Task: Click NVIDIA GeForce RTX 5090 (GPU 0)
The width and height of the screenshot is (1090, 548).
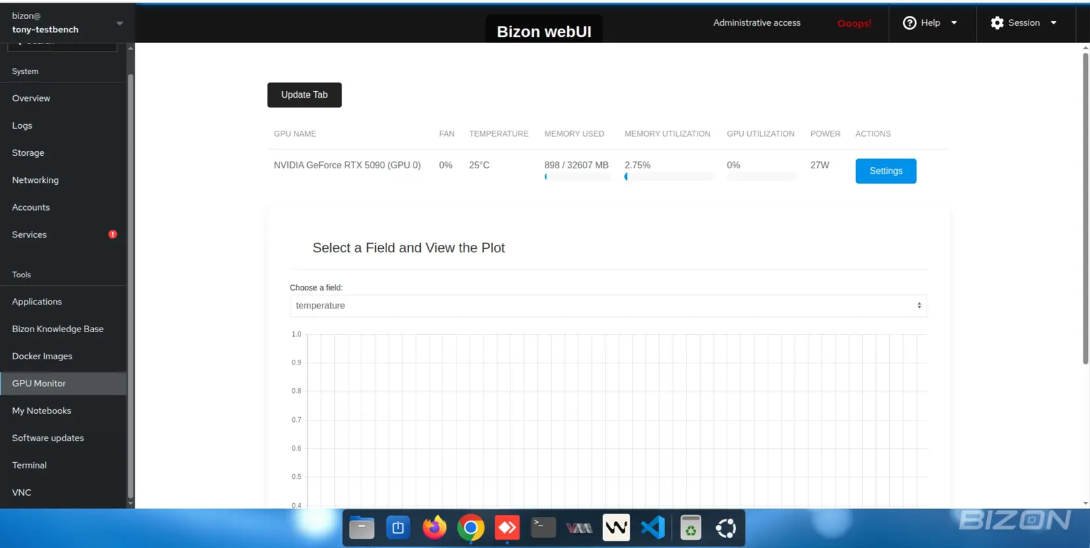Action: point(347,165)
